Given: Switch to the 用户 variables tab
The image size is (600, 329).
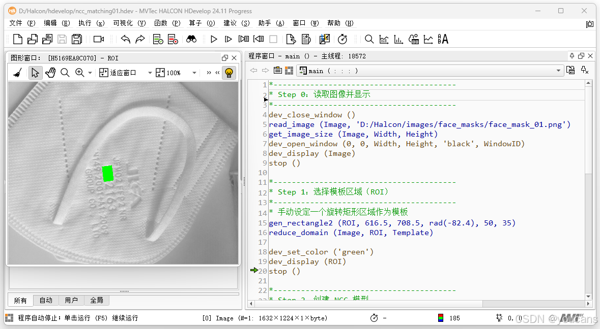Looking at the screenshot, I should click(x=71, y=301).
